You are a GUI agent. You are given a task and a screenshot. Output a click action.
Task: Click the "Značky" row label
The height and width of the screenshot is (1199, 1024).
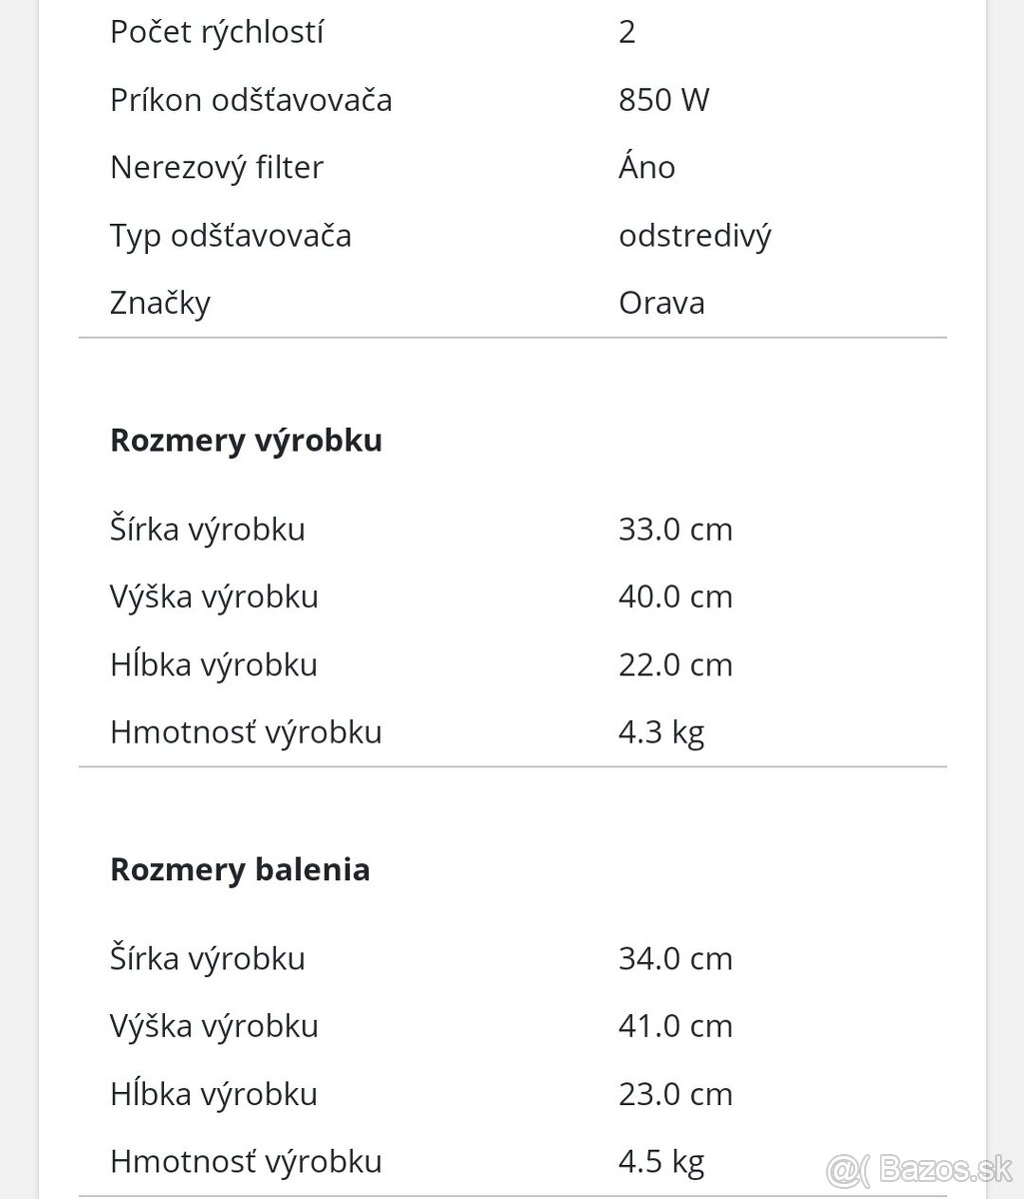click(160, 303)
